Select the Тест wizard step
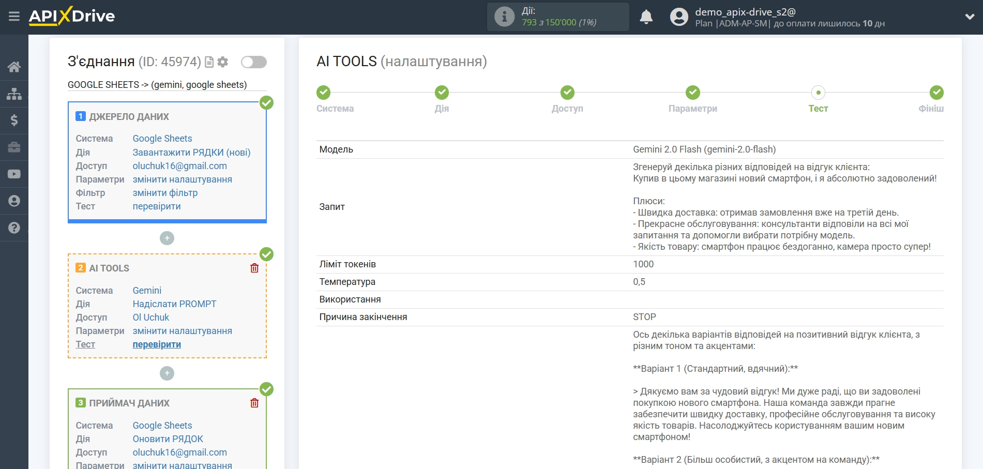Screen dimensions: 983x469 point(818,93)
